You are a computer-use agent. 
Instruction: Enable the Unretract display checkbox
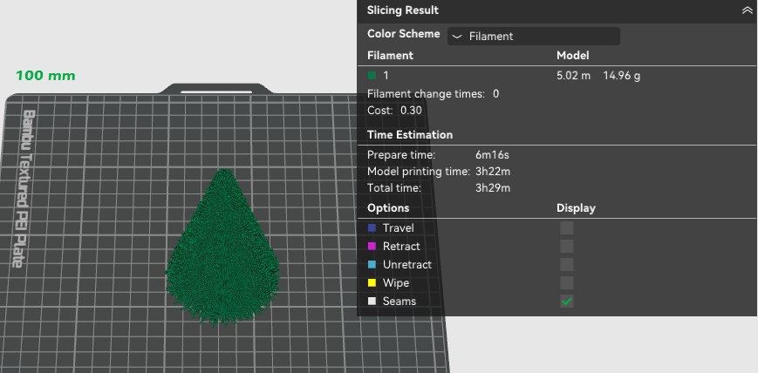[x=567, y=265]
